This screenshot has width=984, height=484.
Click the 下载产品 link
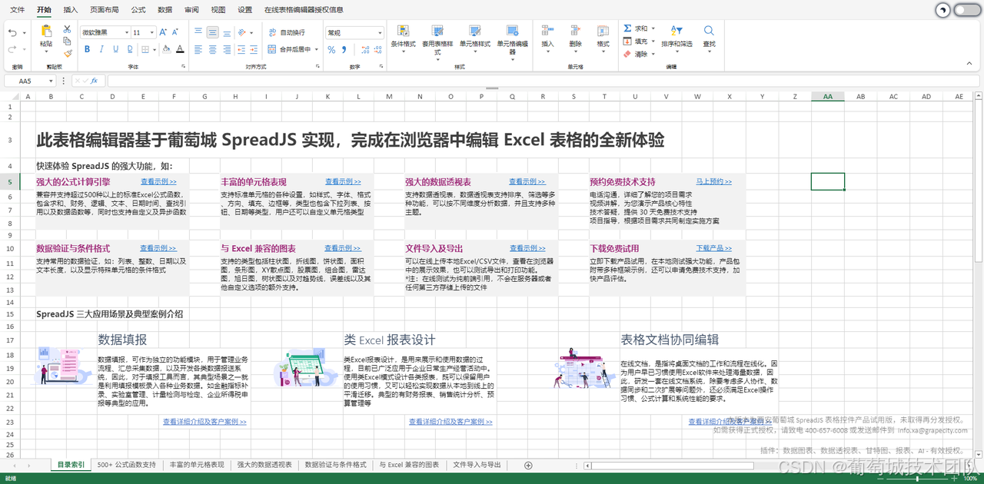point(714,248)
